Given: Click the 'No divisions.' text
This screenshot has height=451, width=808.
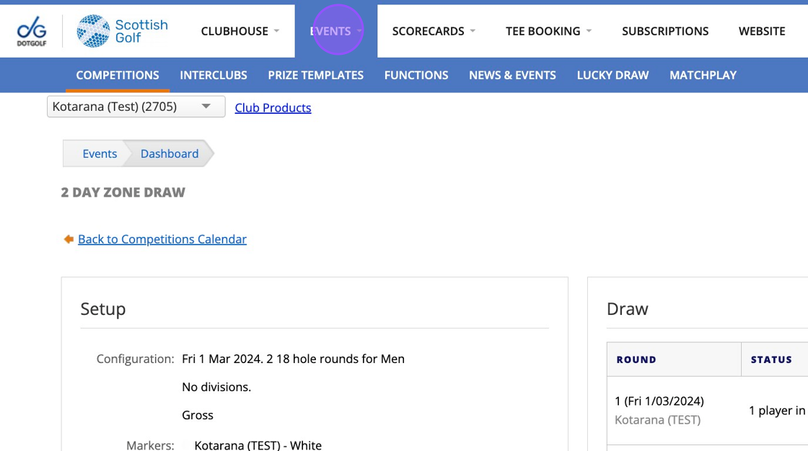Looking at the screenshot, I should (216, 387).
